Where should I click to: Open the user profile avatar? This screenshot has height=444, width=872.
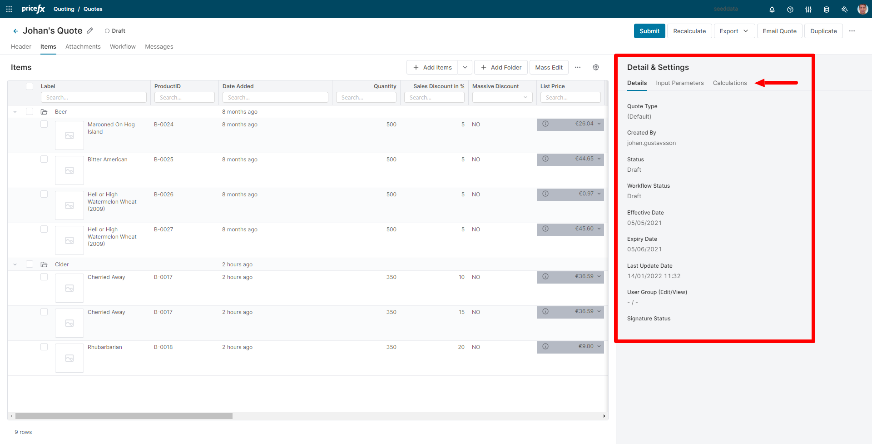(862, 9)
